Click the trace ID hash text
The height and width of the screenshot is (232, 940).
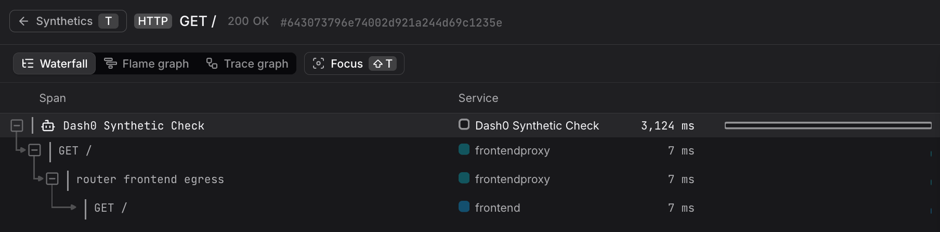[391, 22]
